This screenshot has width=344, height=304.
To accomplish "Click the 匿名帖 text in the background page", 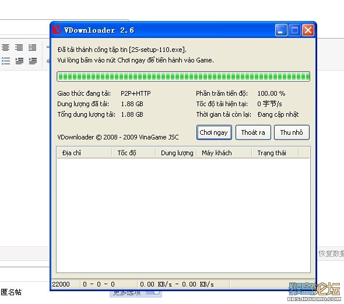I will 11,292.
